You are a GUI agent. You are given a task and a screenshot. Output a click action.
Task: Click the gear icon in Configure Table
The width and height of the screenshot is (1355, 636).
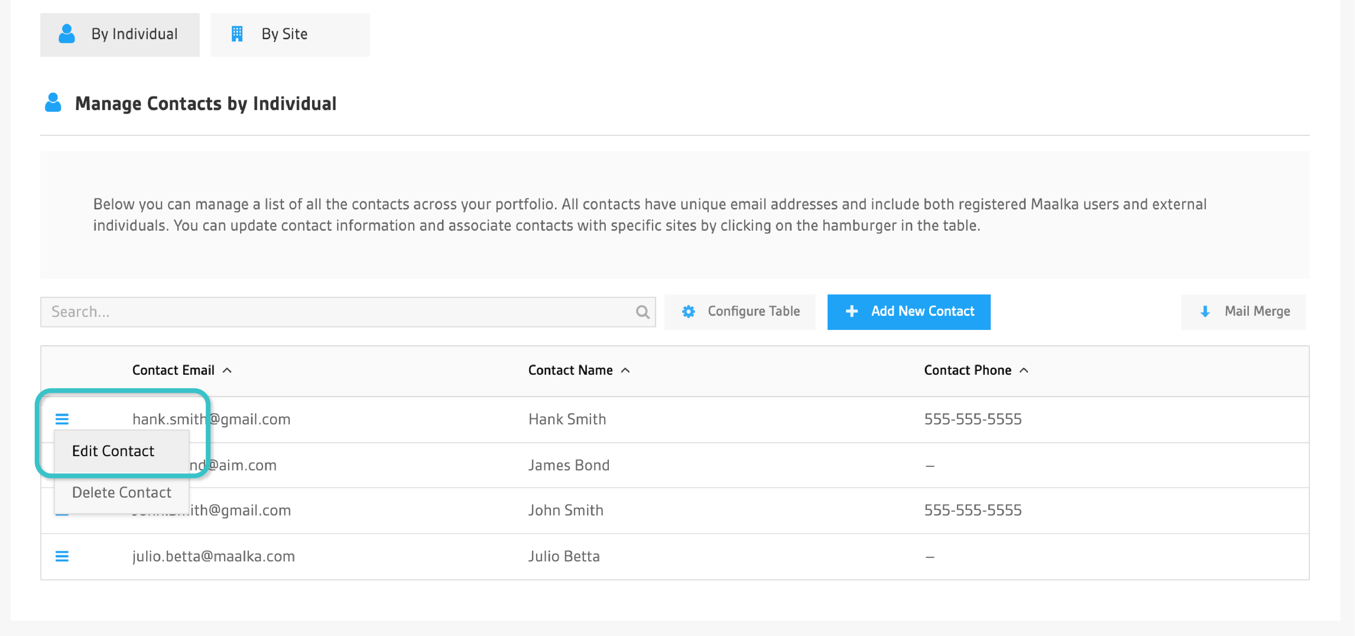[x=688, y=312]
